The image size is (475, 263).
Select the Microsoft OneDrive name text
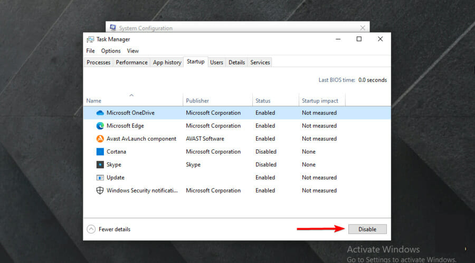coord(130,113)
